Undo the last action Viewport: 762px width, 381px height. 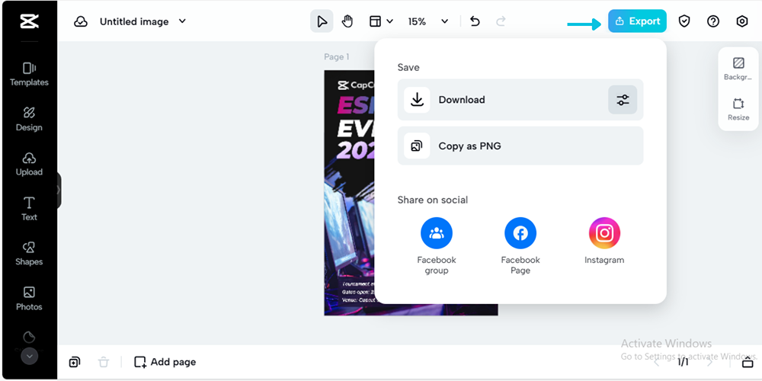coord(475,21)
